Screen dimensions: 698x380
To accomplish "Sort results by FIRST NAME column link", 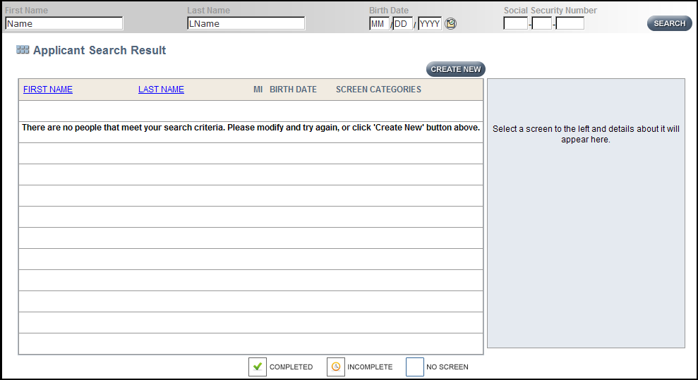I will [x=48, y=90].
